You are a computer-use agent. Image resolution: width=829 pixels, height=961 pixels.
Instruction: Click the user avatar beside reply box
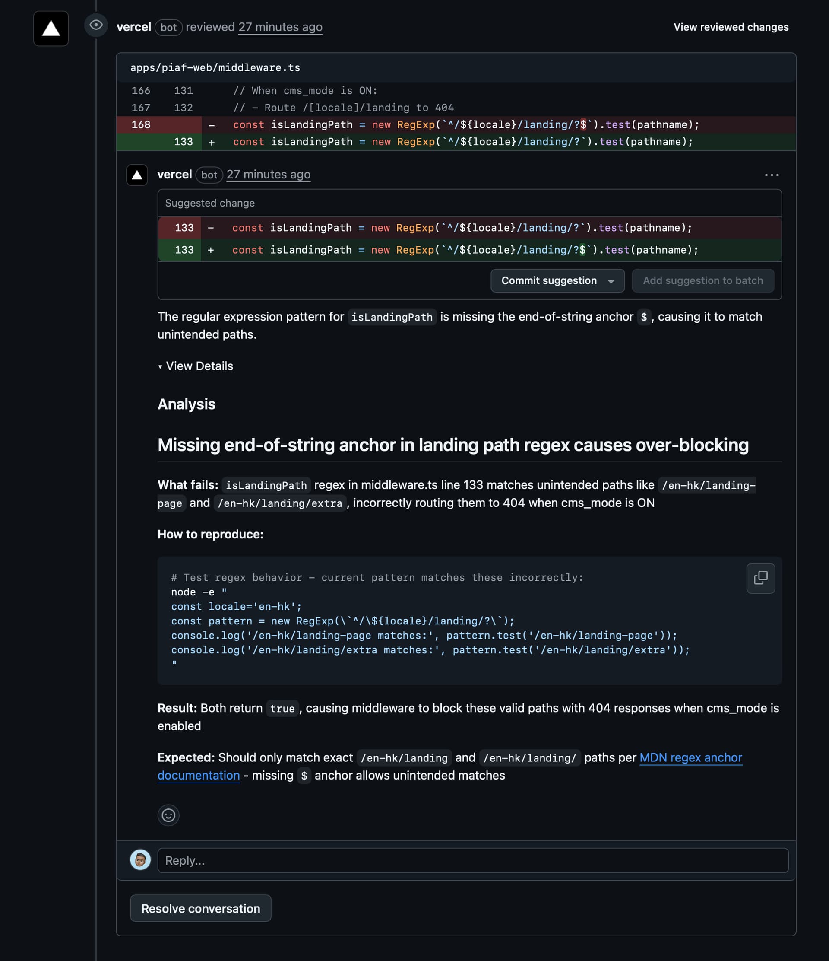point(140,860)
